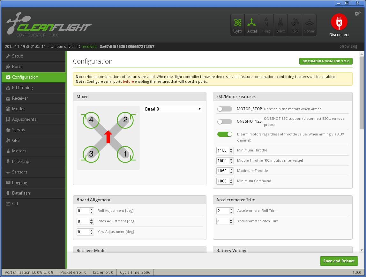Click the Accel sensor icon

(x=252, y=25)
